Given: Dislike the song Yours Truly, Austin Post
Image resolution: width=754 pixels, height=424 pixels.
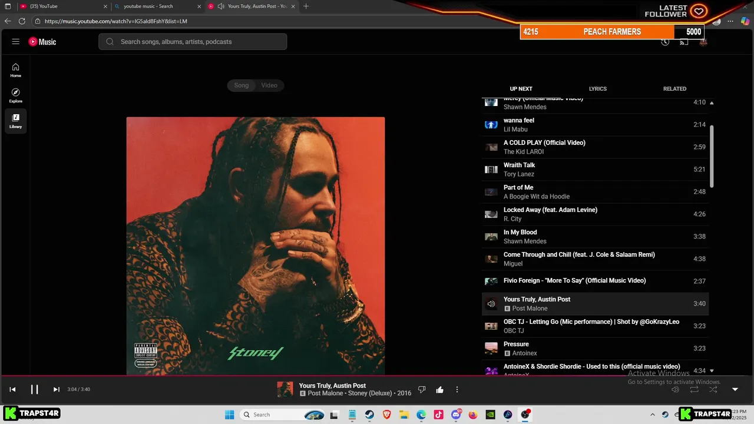Looking at the screenshot, I should click(x=422, y=390).
